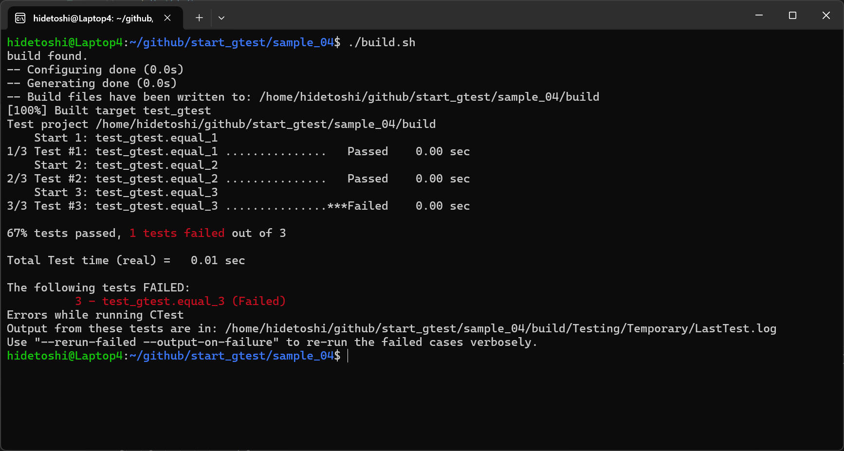Click the top prompt path ~/github/start_gtest/sample_04

[x=232, y=42]
